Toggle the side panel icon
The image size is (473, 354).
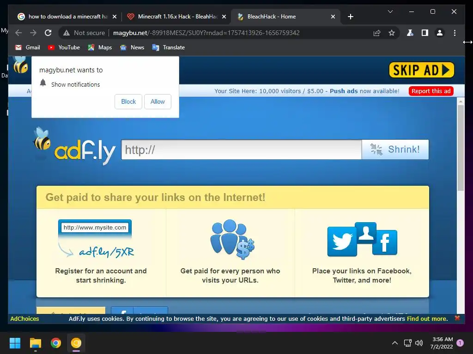pos(425,33)
